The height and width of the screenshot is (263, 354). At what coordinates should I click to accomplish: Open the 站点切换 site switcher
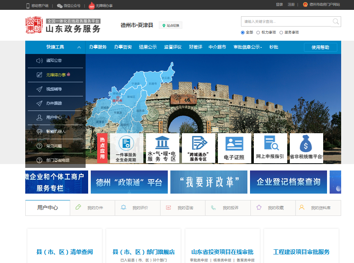[x=170, y=26]
